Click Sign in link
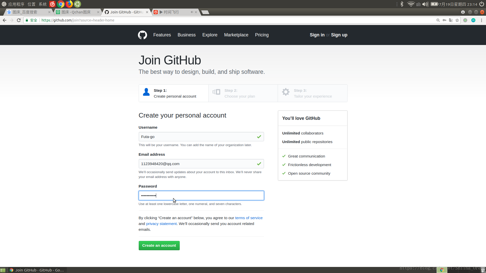Screen dimensions: 486x273 317,35
